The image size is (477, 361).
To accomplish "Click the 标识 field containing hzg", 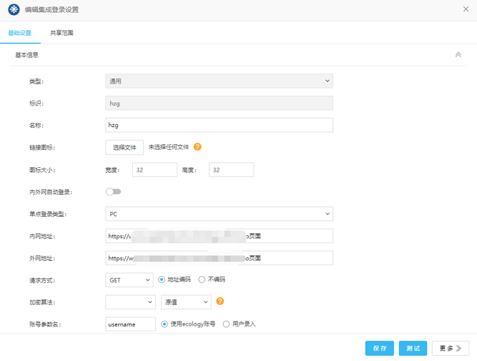I will tap(219, 103).
